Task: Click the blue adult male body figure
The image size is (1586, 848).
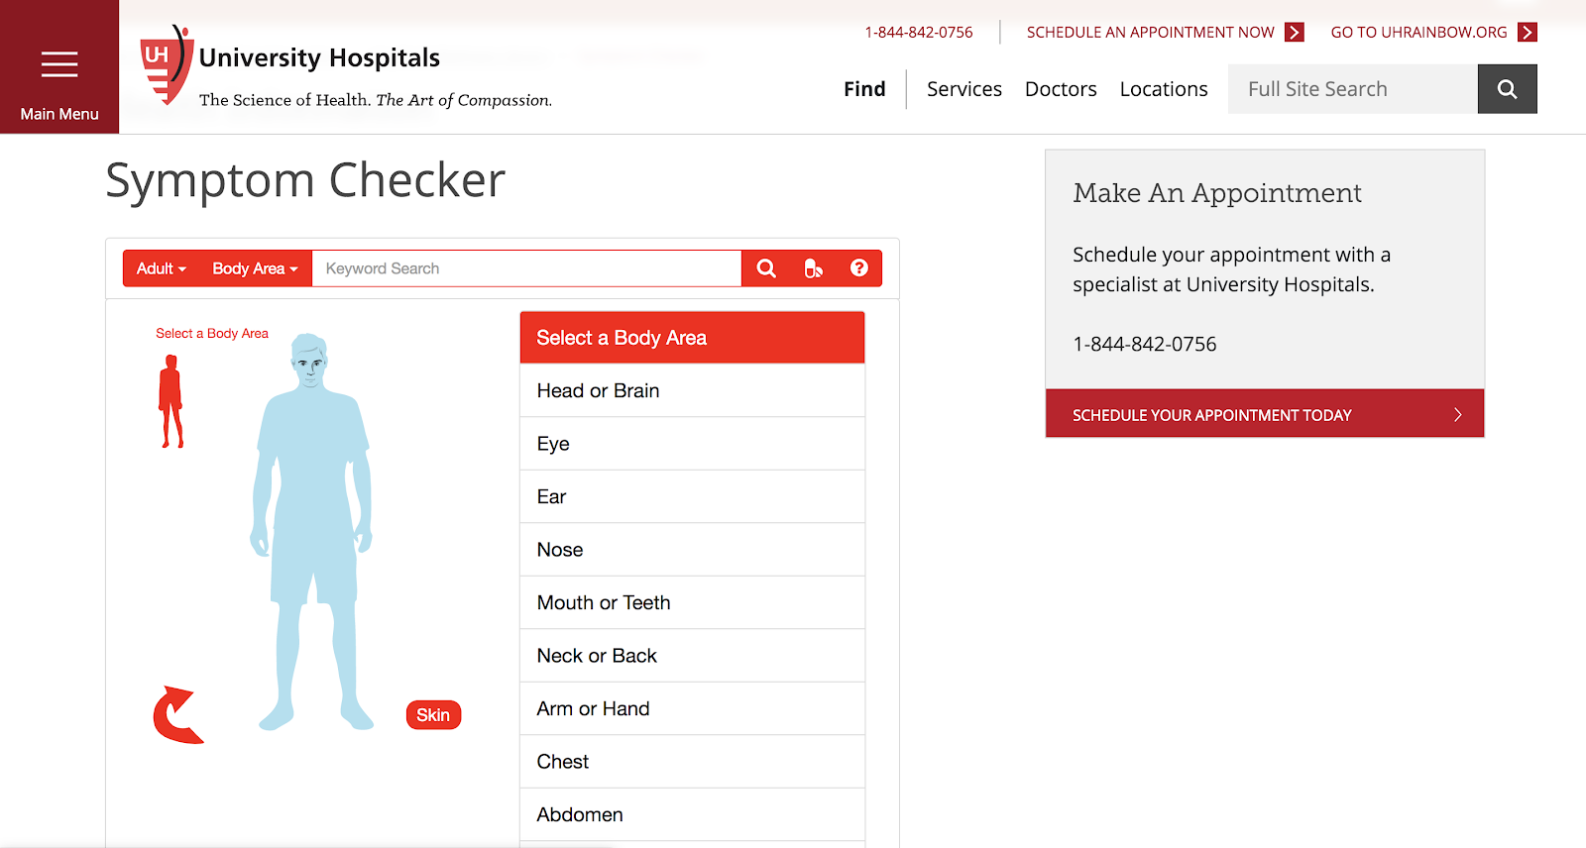Action: (312, 531)
